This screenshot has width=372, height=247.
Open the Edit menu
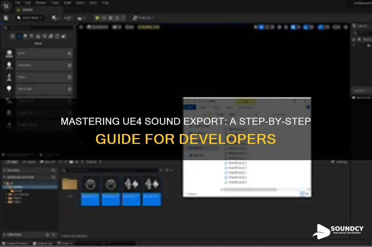(28, 3)
